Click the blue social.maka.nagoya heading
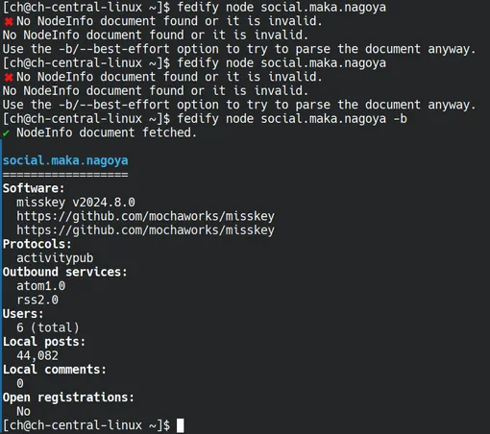Viewport: 490px width, 434px height. click(x=65, y=160)
